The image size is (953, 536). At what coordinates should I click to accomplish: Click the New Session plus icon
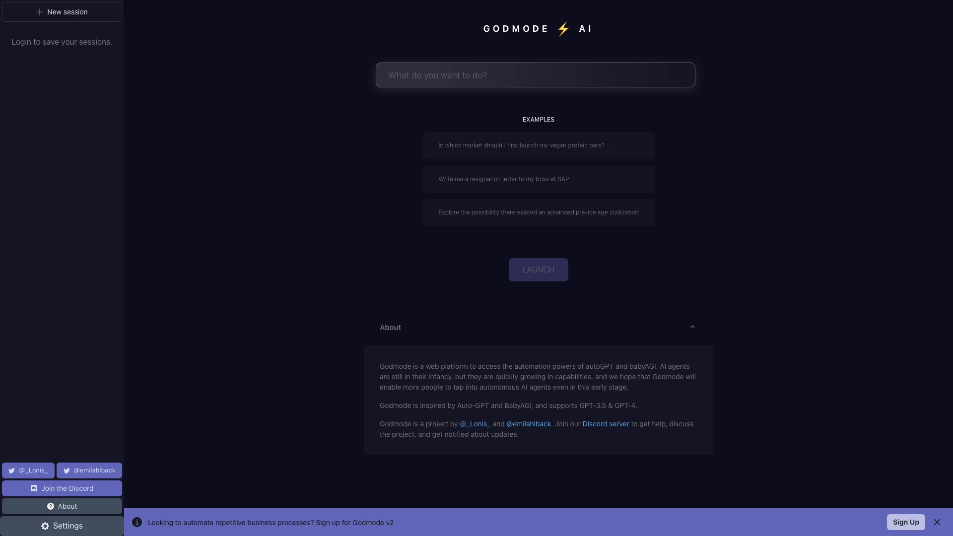click(x=39, y=12)
